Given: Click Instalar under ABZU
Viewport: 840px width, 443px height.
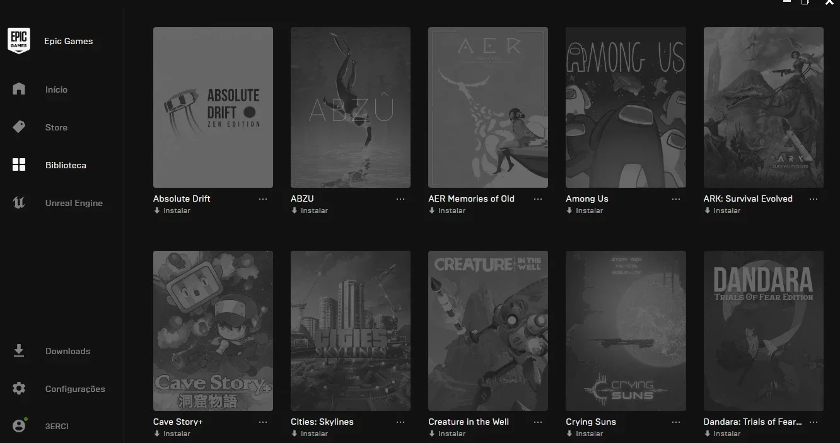Looking at the screenshot, I should click(309, 210).
